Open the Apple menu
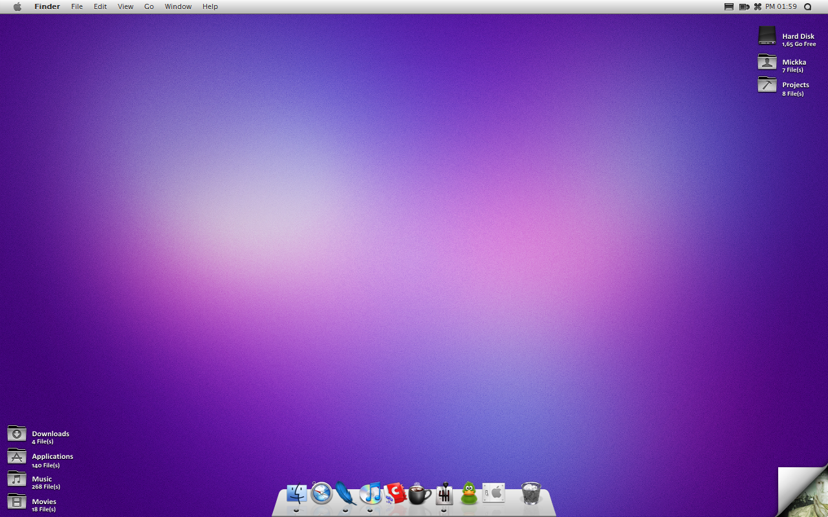 (x=17, y=6)
